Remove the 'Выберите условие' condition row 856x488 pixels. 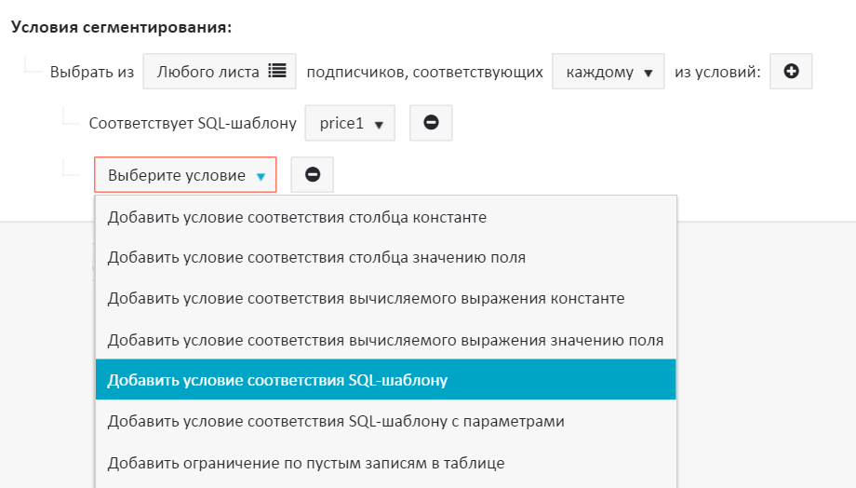[313, 175]
